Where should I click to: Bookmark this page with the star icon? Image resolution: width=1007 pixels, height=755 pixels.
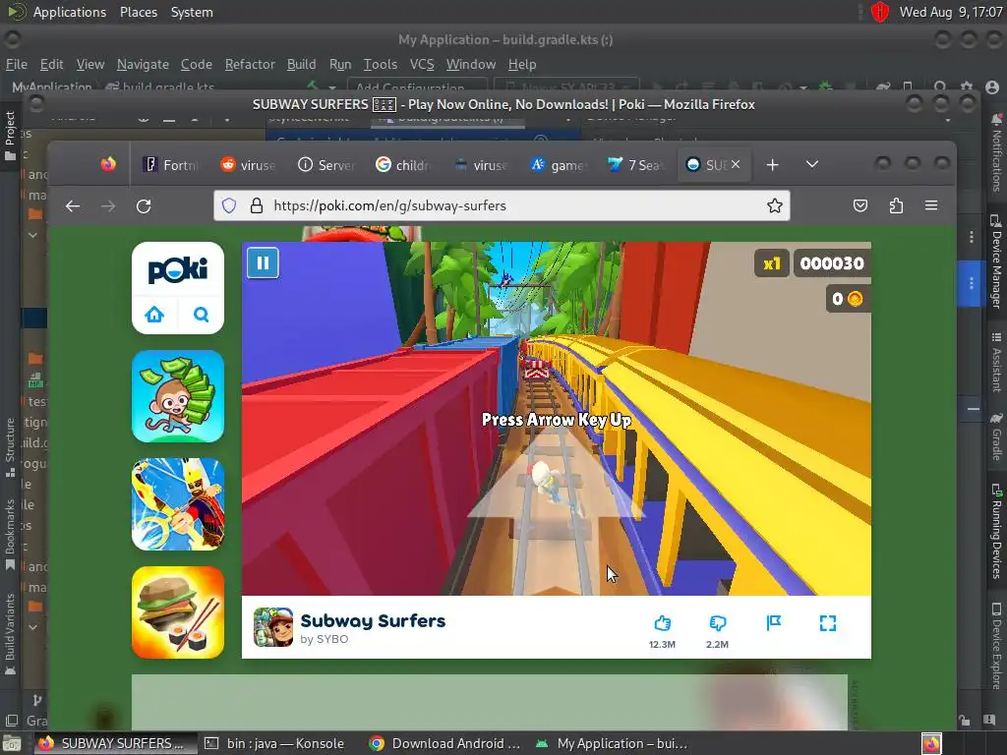[x=775, y=205]
